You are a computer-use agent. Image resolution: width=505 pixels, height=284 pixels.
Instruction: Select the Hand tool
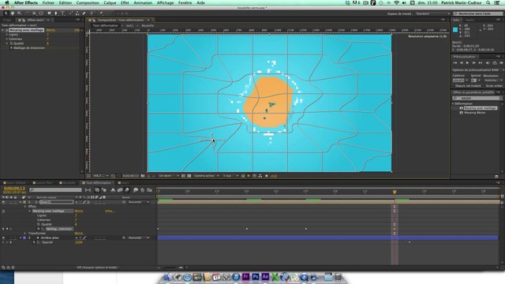(13, 13)
